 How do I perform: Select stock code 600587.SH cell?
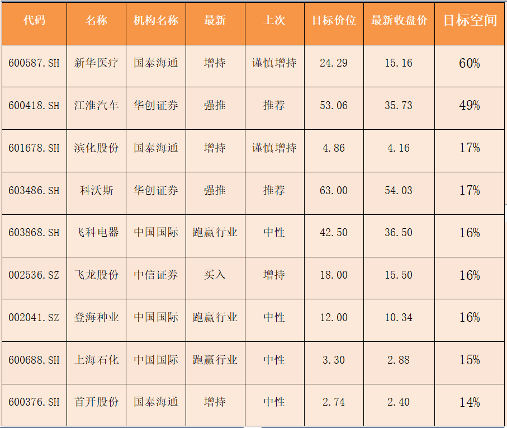tap(34, 63)
